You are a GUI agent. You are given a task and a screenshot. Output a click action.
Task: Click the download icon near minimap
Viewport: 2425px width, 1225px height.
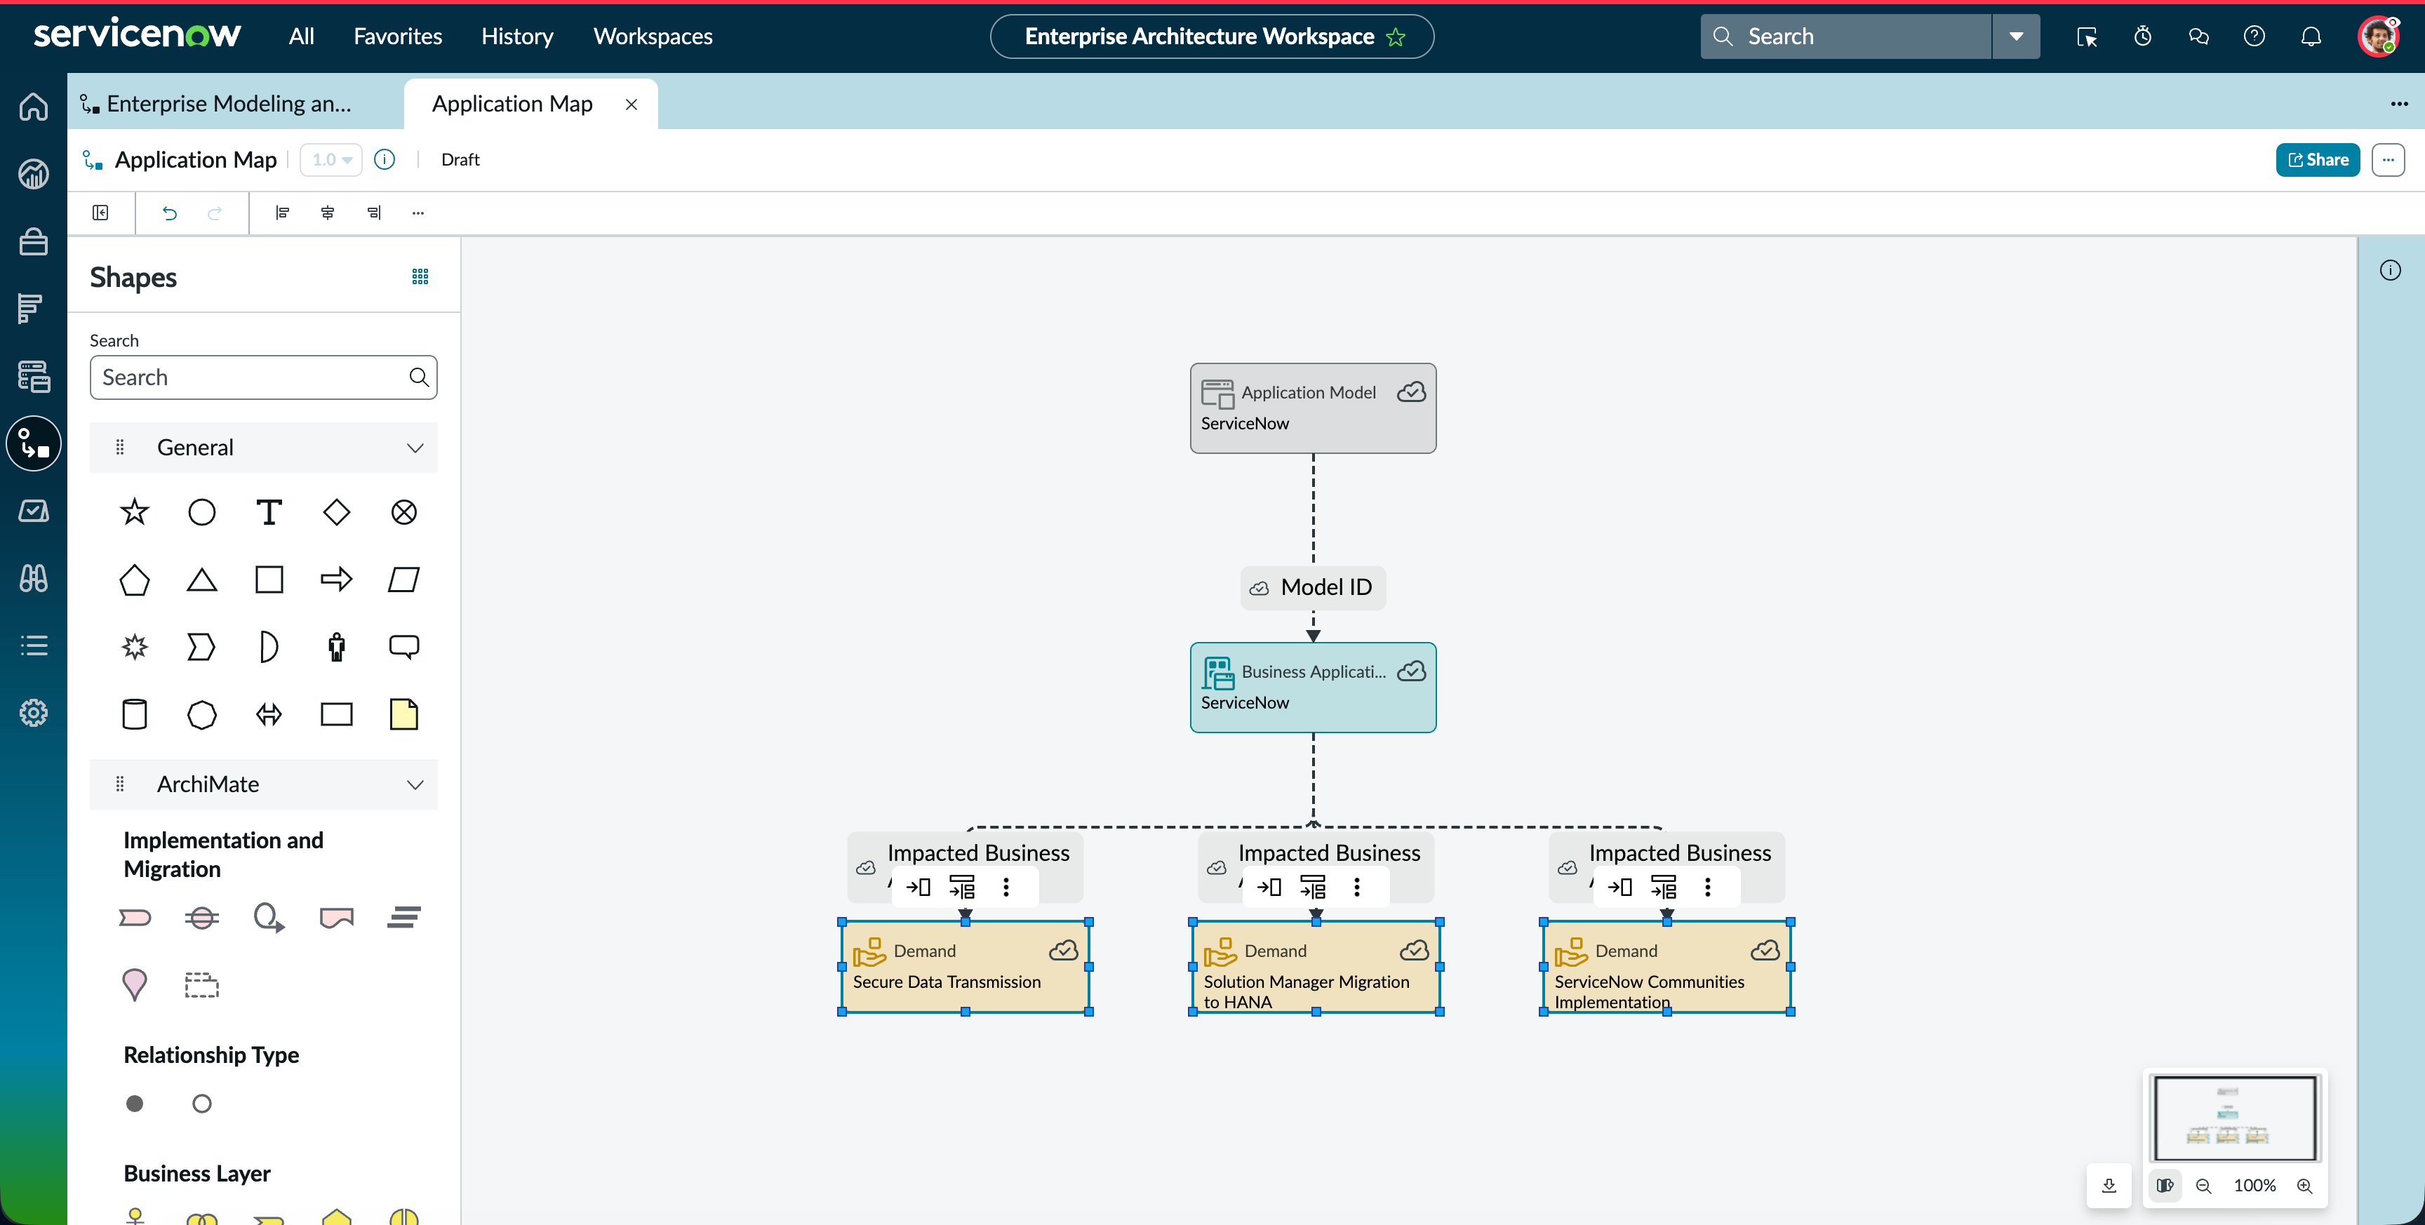(x=2109, y=1186)
